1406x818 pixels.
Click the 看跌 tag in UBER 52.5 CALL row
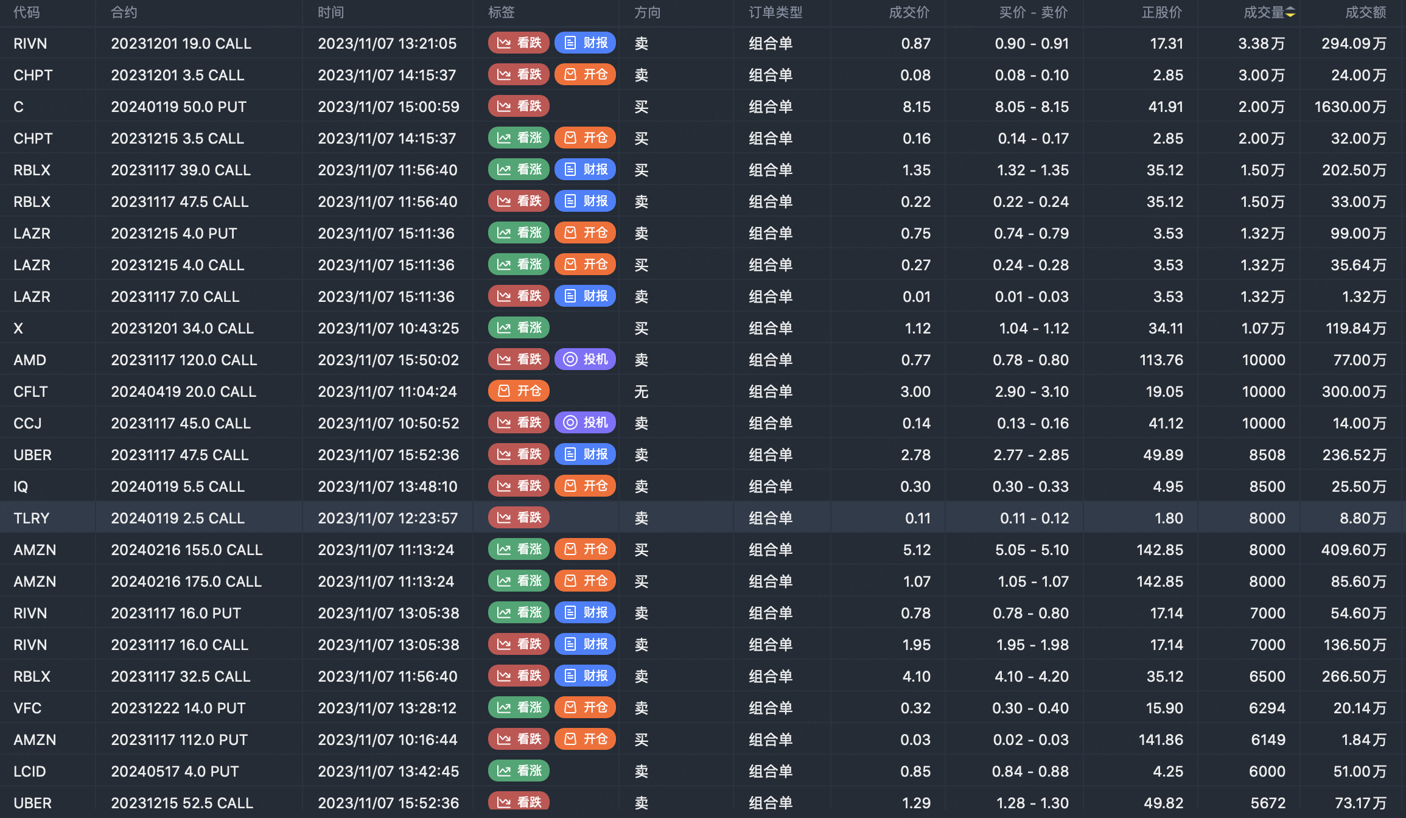tap(519, 802)
